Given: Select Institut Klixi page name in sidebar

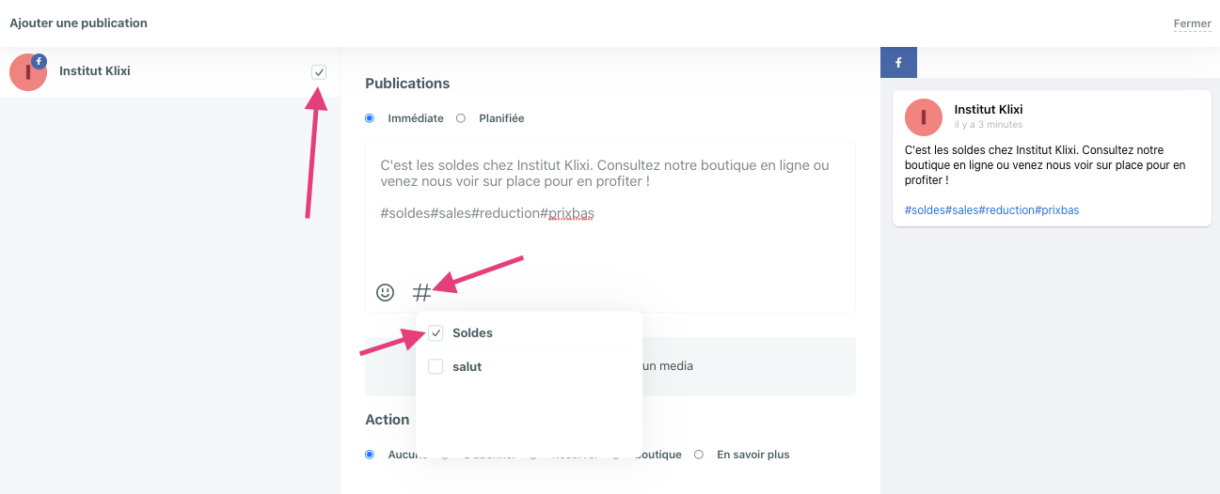Looking at the screenshot, I should [x=95, y=70].
